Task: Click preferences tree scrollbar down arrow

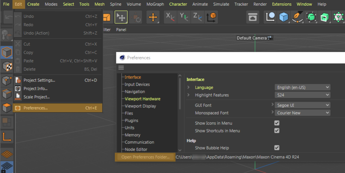Action: (x=180, y=150)
